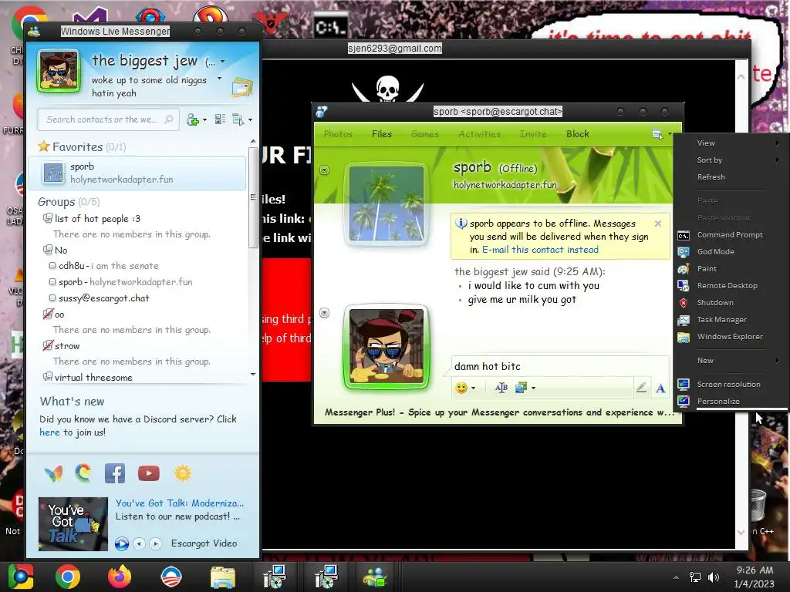Open Firefox in the taskbar

[x=120, y=577]
